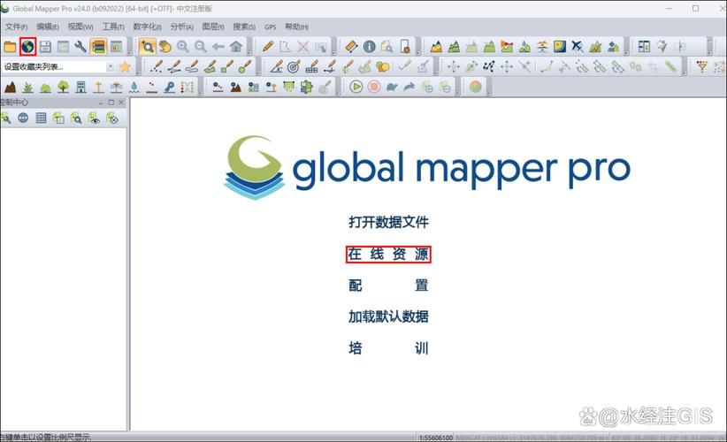Open the 帮助(H) menu
Image resolution: width=727 pixels, height=442 pixels.
coord(297,27)
